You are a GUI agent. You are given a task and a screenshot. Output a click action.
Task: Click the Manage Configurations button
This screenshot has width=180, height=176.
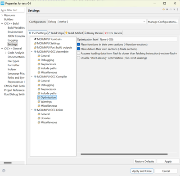(162, 22)
